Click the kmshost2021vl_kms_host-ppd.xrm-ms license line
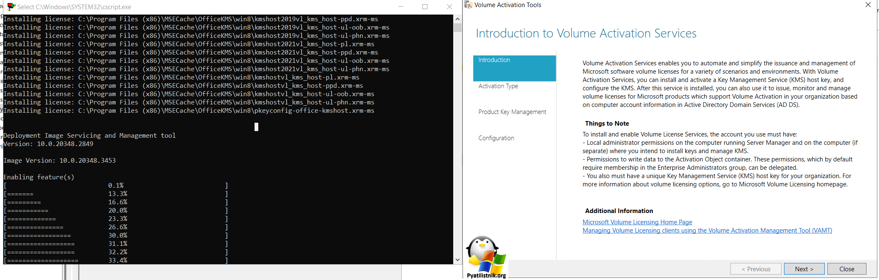This screenshot has width=879, height=280. (191, 52)
